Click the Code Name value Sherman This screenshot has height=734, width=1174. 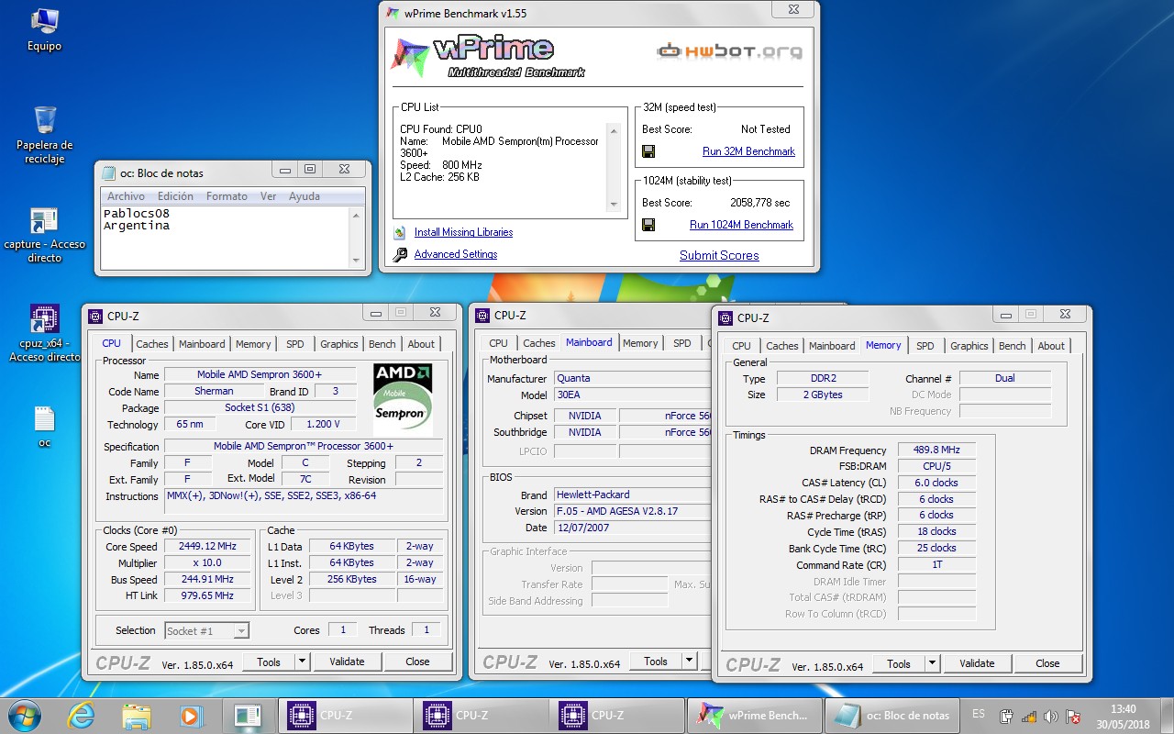214,391
